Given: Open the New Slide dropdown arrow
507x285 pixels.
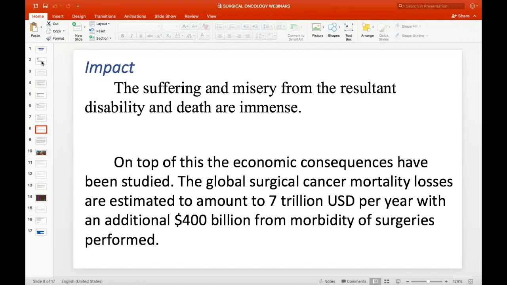Looking at the screenshot, I should pyautogui.click(x=84, y=27).
